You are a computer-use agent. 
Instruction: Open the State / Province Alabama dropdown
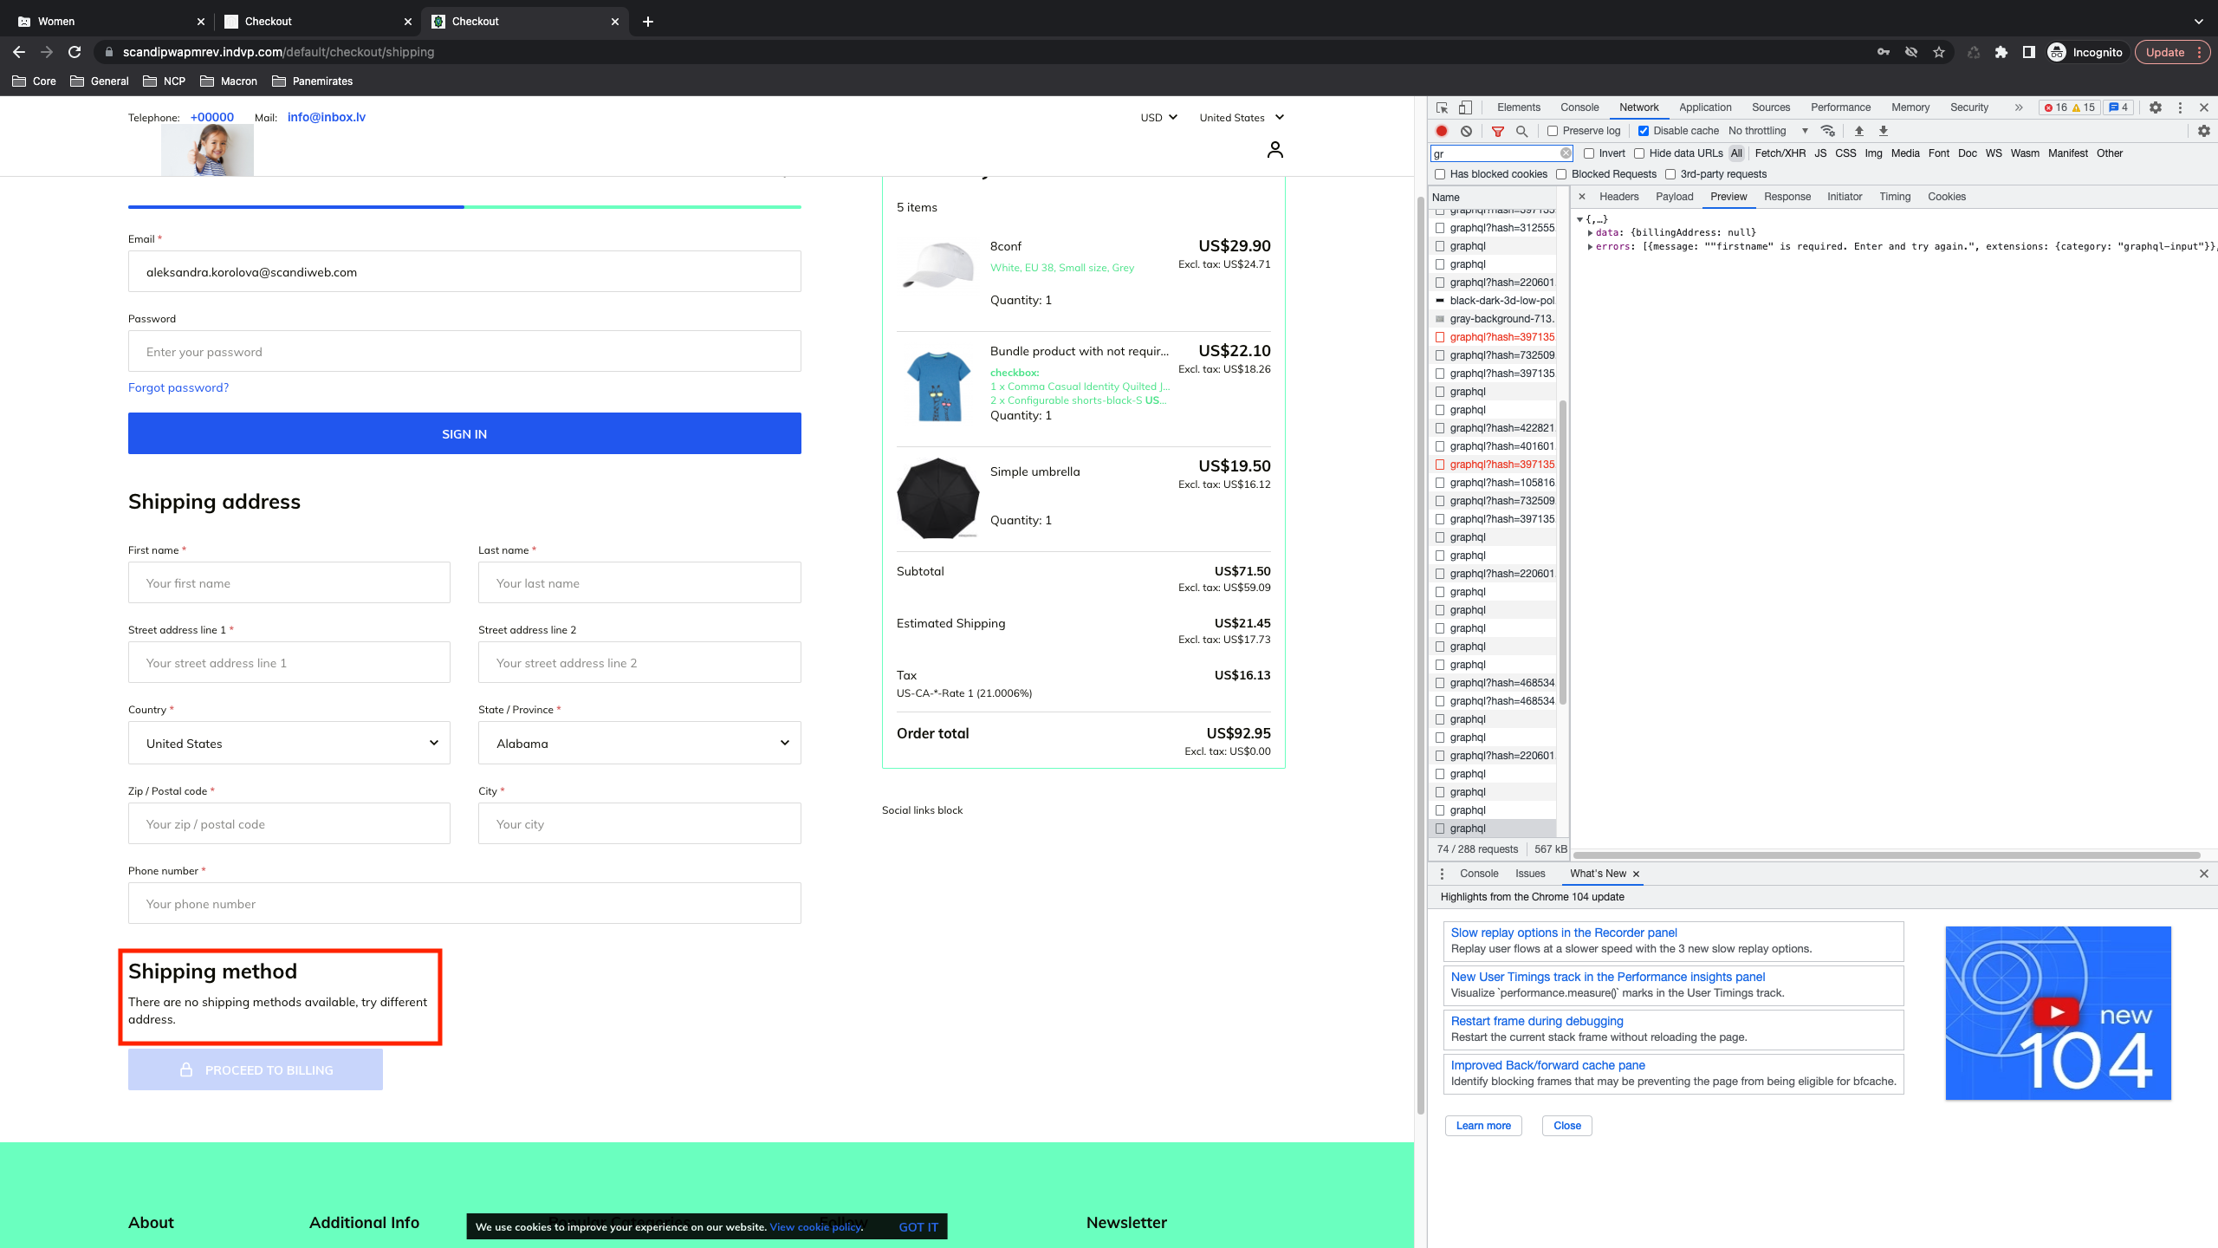[x=639, y=743]
